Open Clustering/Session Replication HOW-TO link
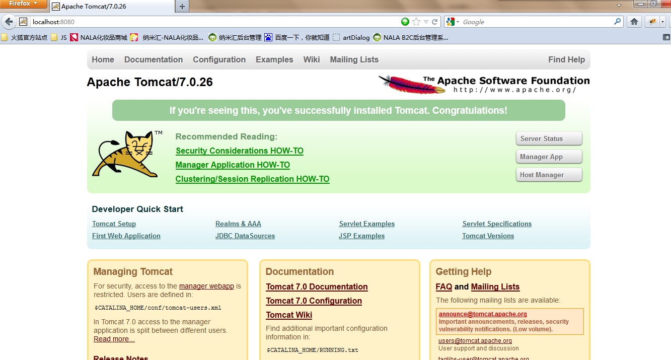The image size is (671, 360). [252, 179]
